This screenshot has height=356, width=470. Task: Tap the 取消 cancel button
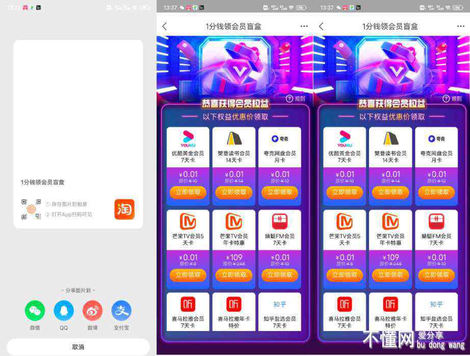(78, 347)
